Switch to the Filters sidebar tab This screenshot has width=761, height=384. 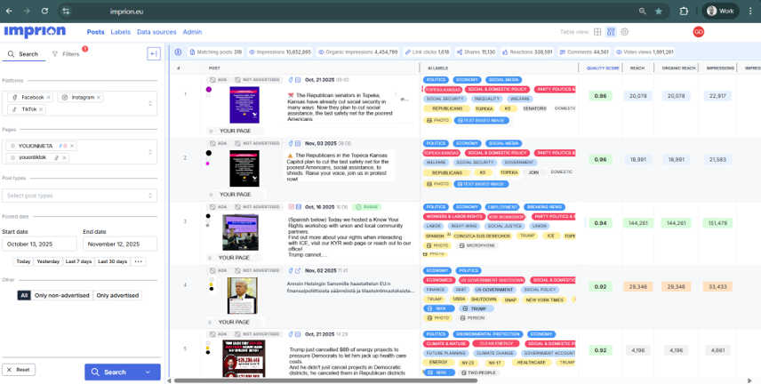coord(66,54)
